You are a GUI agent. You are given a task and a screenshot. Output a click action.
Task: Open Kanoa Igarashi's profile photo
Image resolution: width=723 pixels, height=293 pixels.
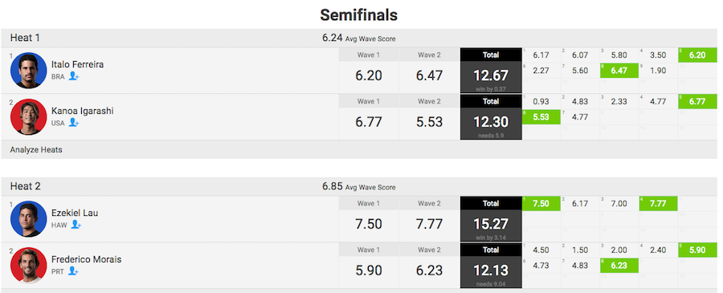click(29, 116)
